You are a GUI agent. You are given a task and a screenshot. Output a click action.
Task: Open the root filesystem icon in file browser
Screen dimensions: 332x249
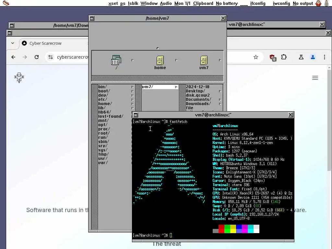coord(116,60)
